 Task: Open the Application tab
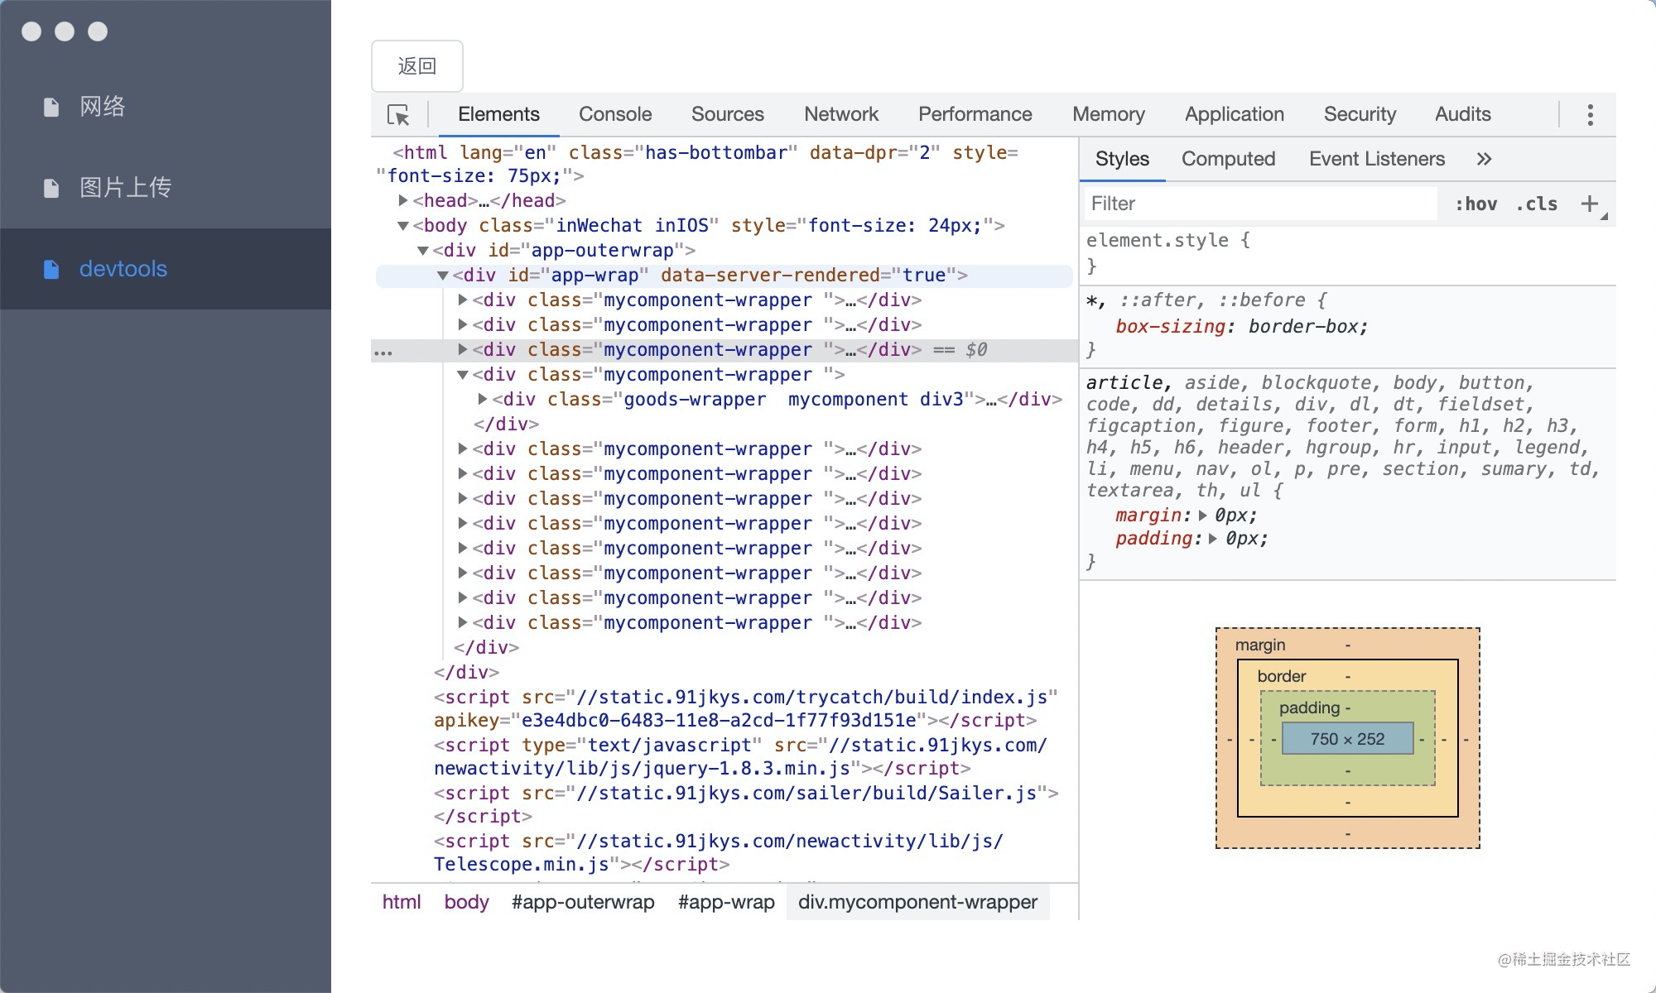[1235, 114]
